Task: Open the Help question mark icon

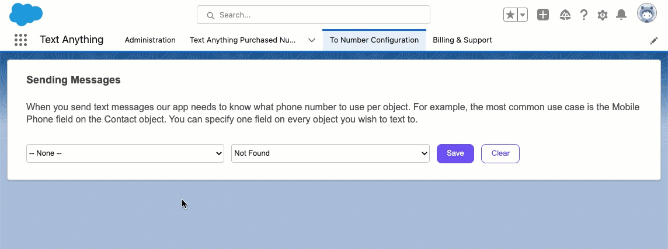Action: (x=584, y=15)
